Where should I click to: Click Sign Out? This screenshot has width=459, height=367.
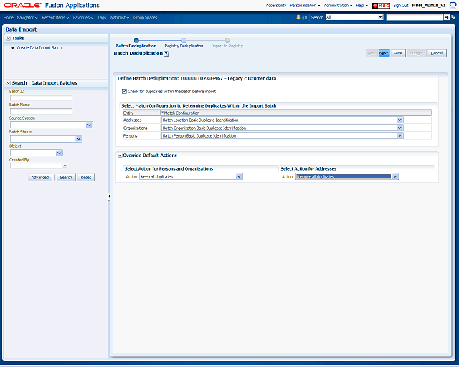coord(401,6)
